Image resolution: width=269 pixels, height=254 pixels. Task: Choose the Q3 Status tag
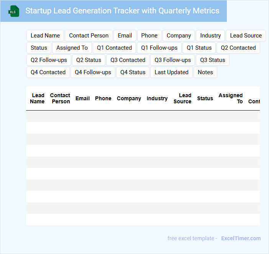click(213, 60)
